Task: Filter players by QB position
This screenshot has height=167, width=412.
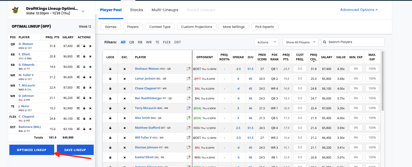Action: (132, 42)
